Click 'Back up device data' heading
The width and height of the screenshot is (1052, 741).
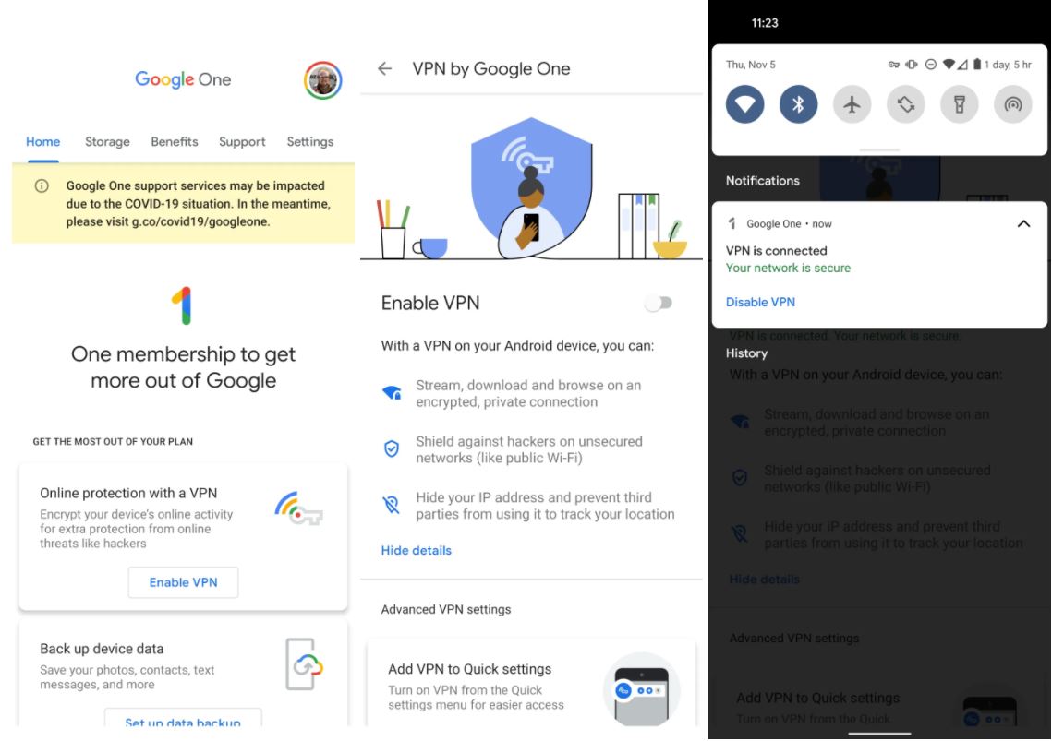pos(102,649)
